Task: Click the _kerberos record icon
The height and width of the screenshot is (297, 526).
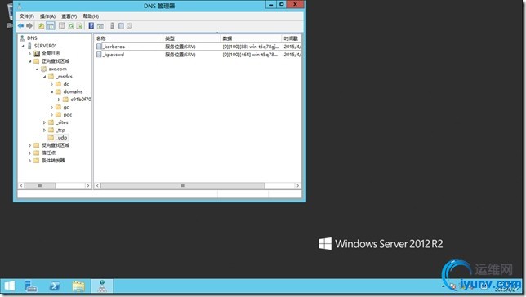Action: tap(99, 47)
